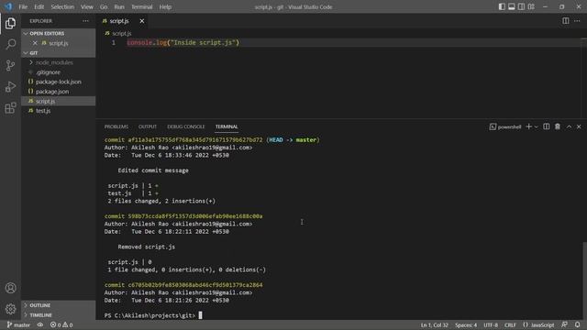
Task: Open .gitignore in the file tree
Action: tap(58, 72)
